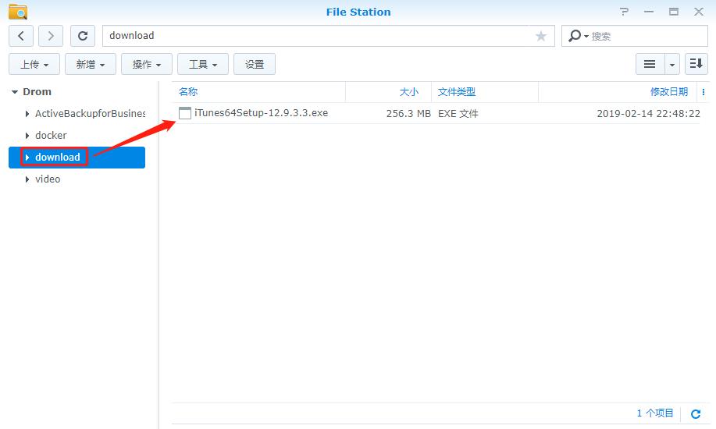Open the 操作 action dropdown

click(147, 64)
